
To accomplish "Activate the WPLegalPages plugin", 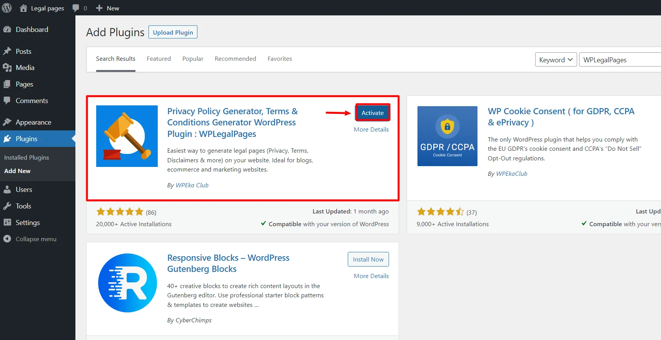I will tap(372, 113).
